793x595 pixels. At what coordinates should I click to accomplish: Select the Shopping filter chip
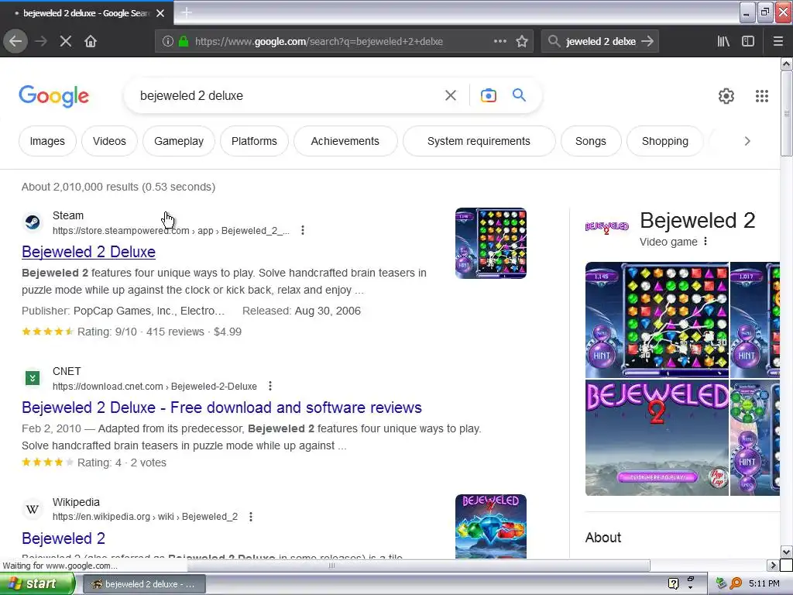coord(665,141)
